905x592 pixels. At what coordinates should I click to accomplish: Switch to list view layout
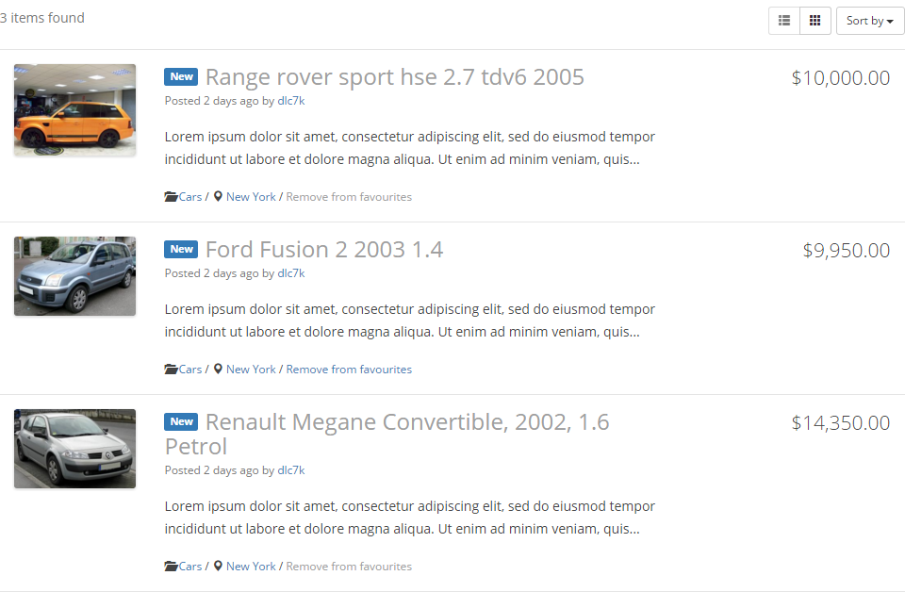coord(783,20)
